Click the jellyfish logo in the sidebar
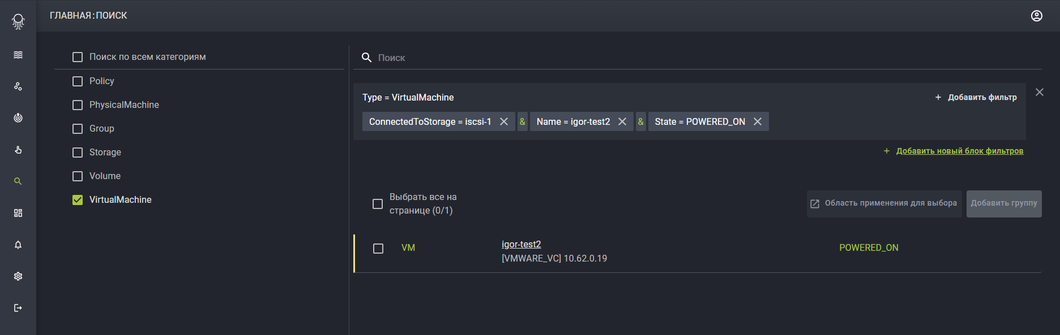The width and height of the screenshot is (1060, 335). 18,21
